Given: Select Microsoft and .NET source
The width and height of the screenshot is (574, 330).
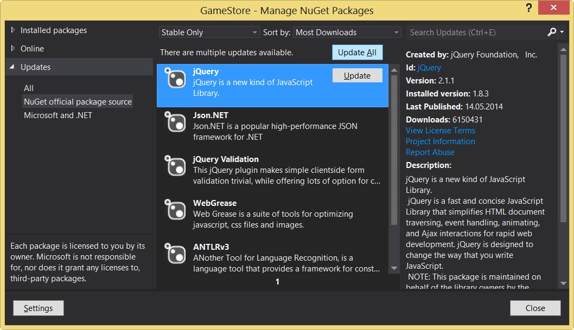Looking at the screenshot, I should tap(58, 115).
